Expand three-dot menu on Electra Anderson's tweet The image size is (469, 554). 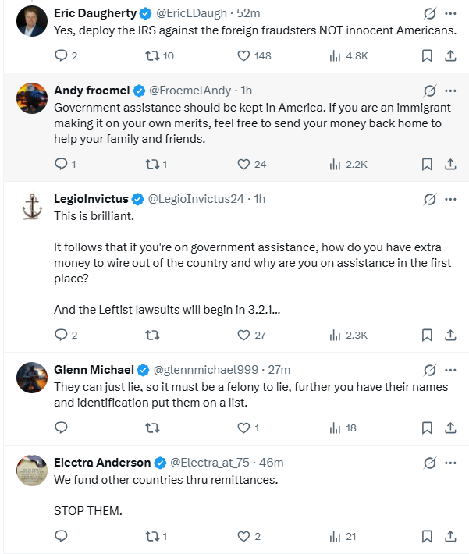[450, 463]
